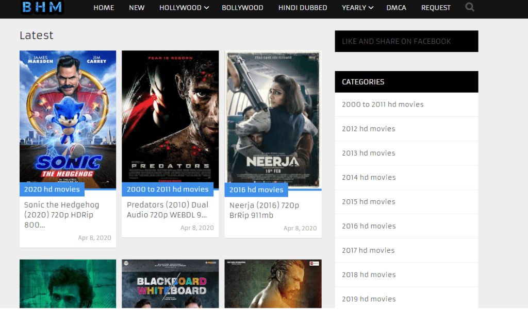
Task: Open the search magnifier icon
Action: tap(470, 7)
